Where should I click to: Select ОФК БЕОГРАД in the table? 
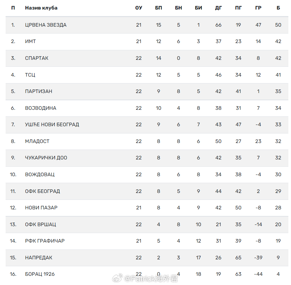[43, 191]
